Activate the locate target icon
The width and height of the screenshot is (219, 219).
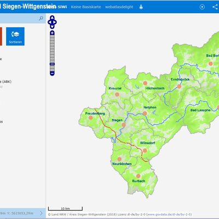202,7
